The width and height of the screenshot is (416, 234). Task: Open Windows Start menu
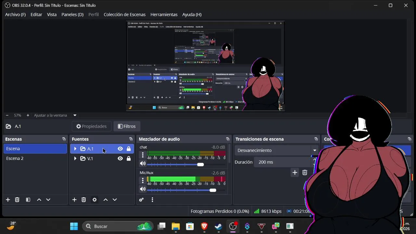(x=74, y=226)
